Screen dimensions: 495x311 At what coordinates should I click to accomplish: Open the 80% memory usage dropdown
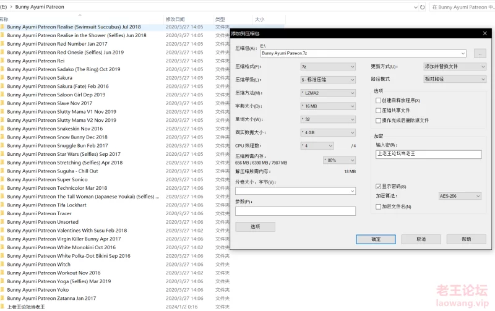[339, 160]
